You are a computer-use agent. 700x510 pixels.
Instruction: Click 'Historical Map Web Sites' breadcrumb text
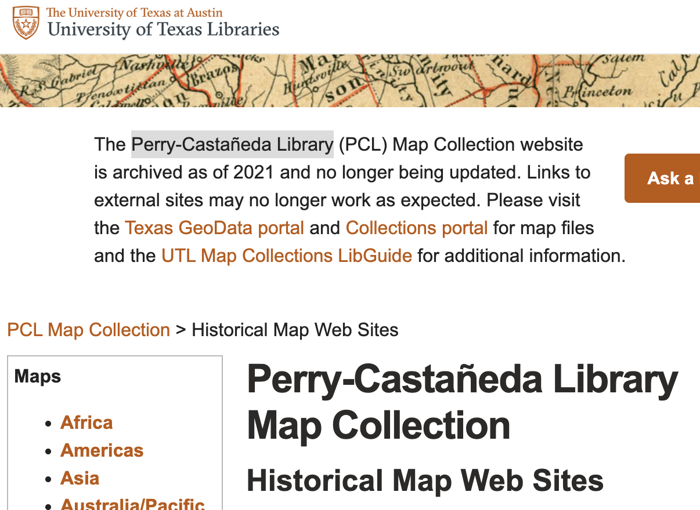(295, 330)
